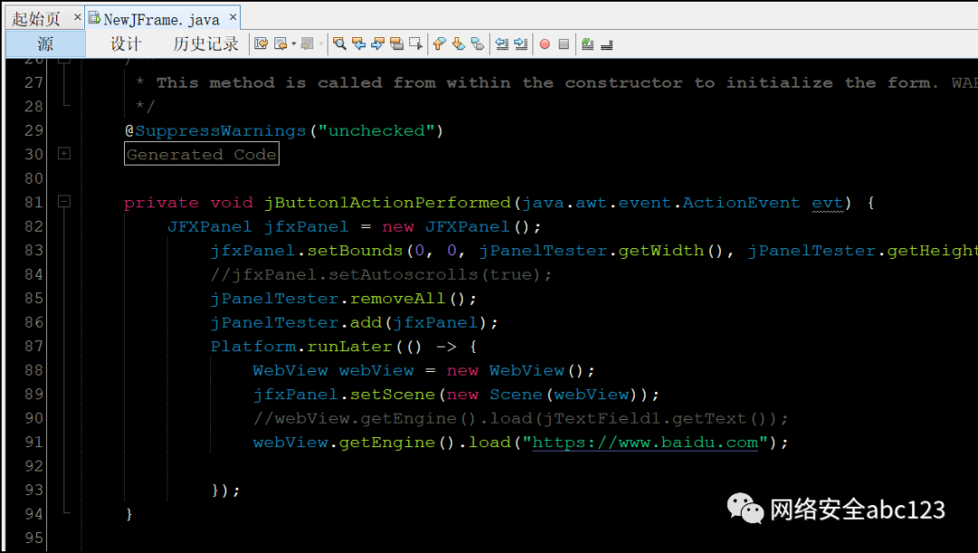
Task: Expand the Generated Code fold
Action: (62, 154)
